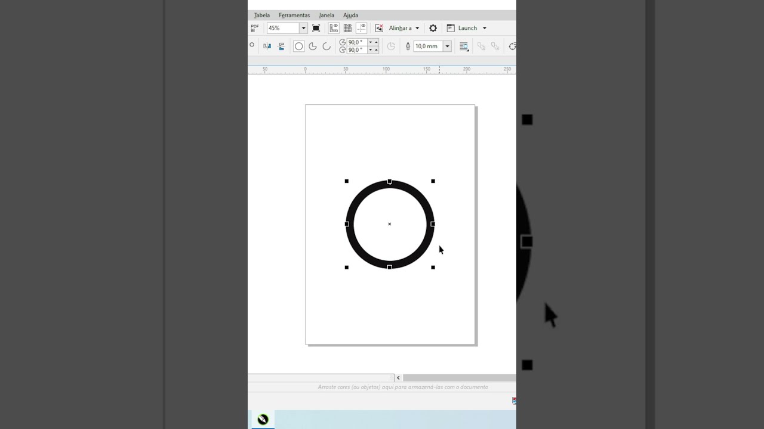Click the mirror vertically icon
764x429 pixels.
[282, 46]
